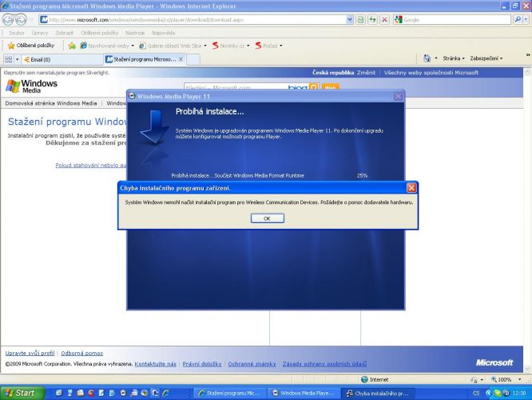Open search provider dropdown arrow
The height and width of the screenshot is (400, 532).
point(526,20)
